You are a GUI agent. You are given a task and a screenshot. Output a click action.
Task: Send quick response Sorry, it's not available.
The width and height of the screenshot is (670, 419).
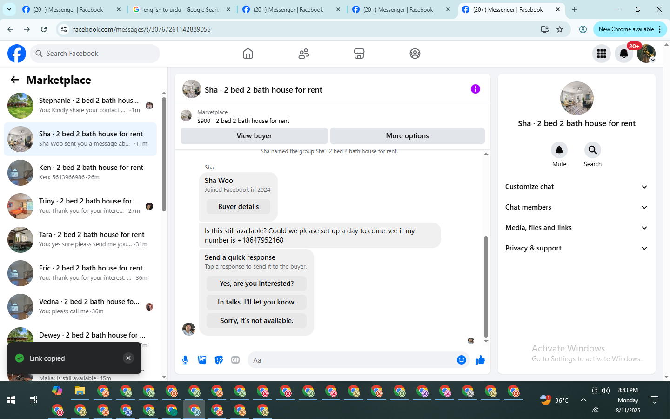click(x=256, y=321)
